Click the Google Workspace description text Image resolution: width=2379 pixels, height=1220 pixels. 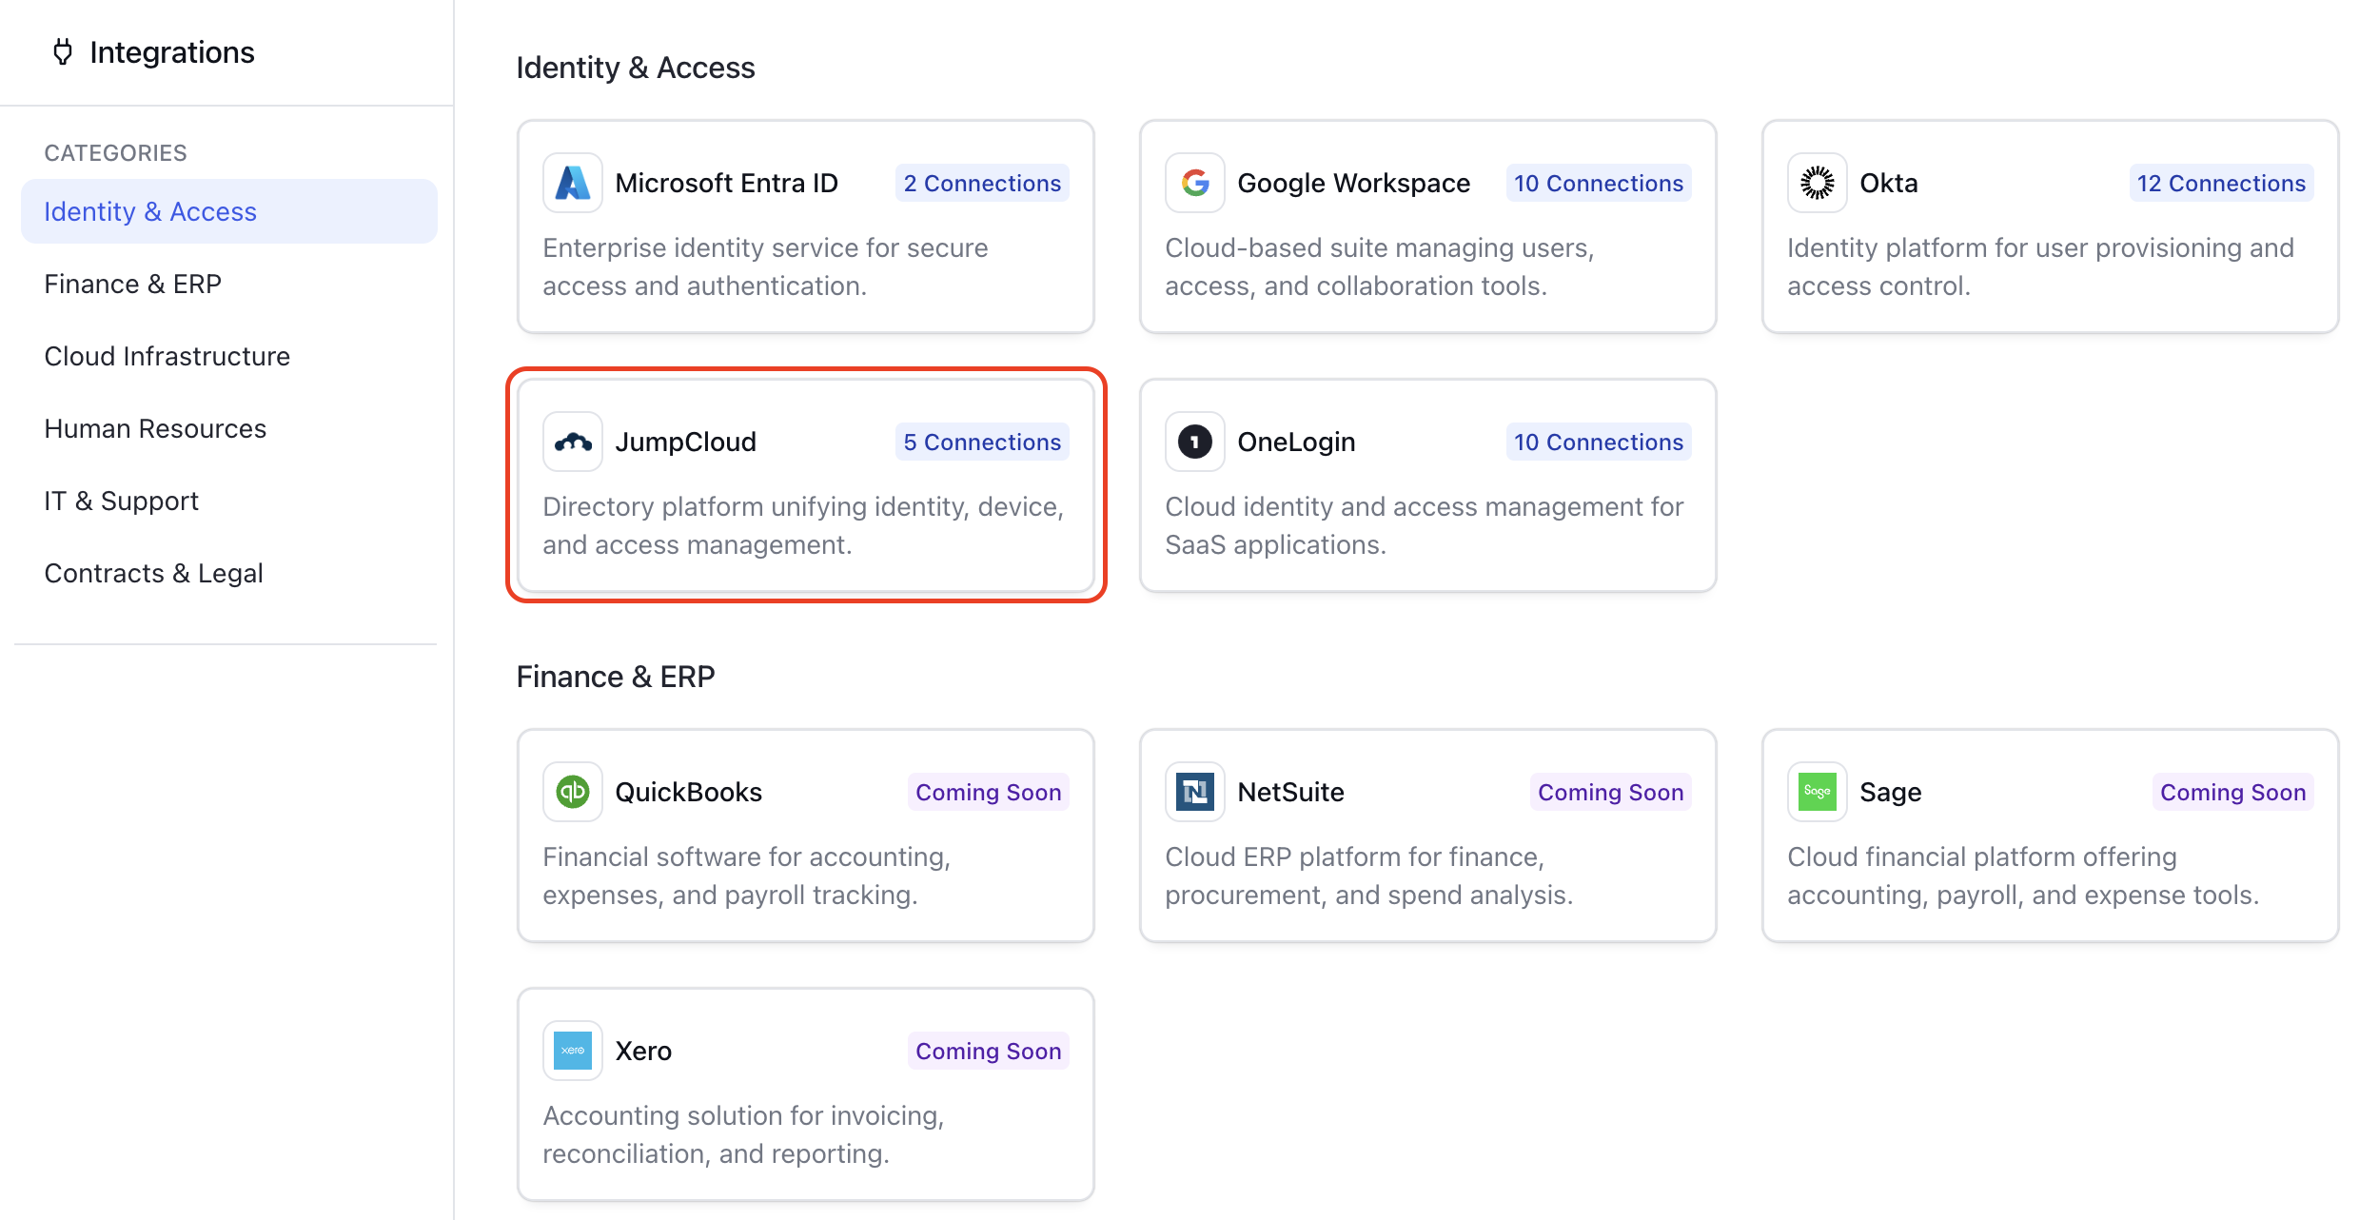coord(1379,266)
